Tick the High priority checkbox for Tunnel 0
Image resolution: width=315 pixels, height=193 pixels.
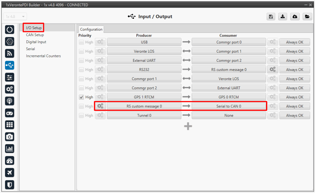(x=82, y=116)
